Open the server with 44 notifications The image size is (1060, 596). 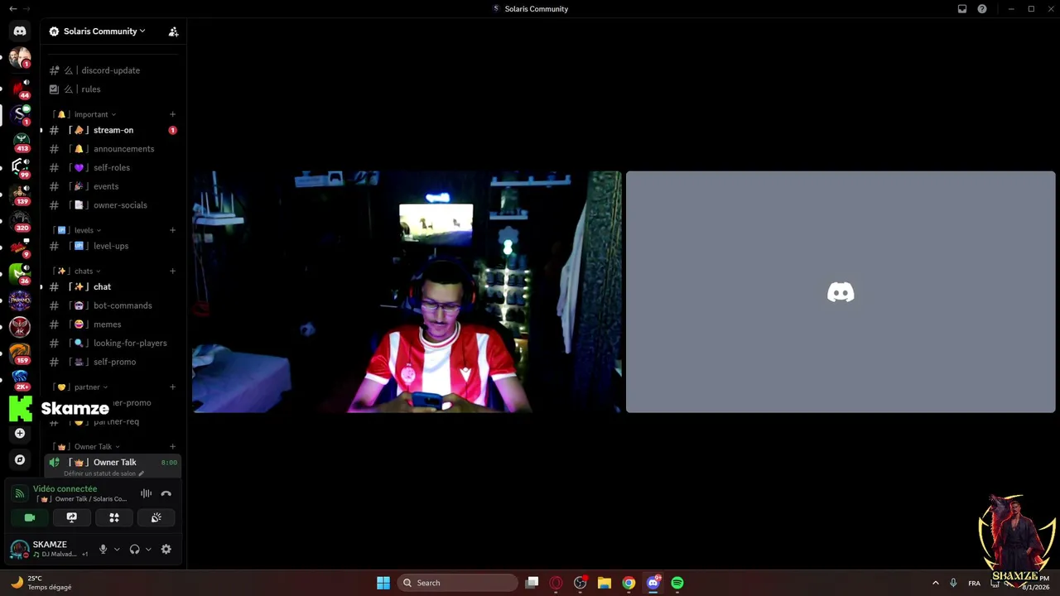[x=20, y=88]
